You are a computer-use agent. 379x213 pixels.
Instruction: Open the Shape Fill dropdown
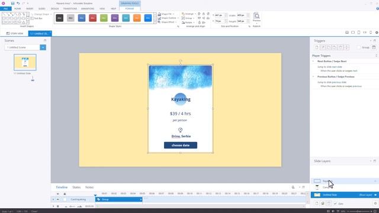click(166, 14)
